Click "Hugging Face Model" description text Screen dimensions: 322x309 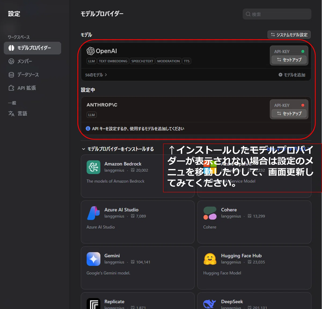coord(222,273)
